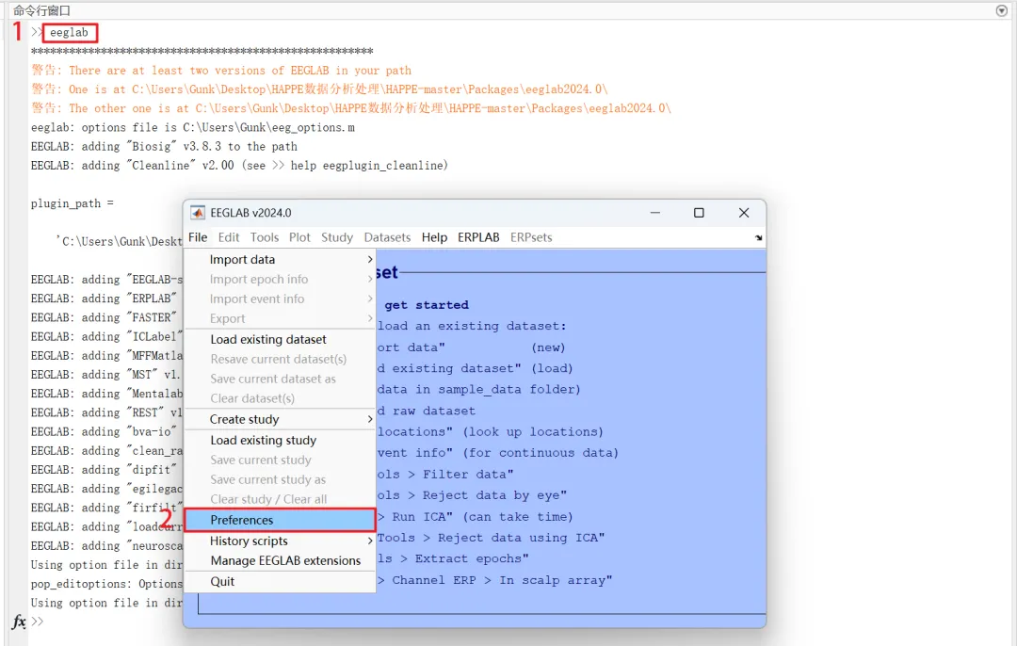Click 'Extract epochs' text in EEGLAB

point(472,558)
